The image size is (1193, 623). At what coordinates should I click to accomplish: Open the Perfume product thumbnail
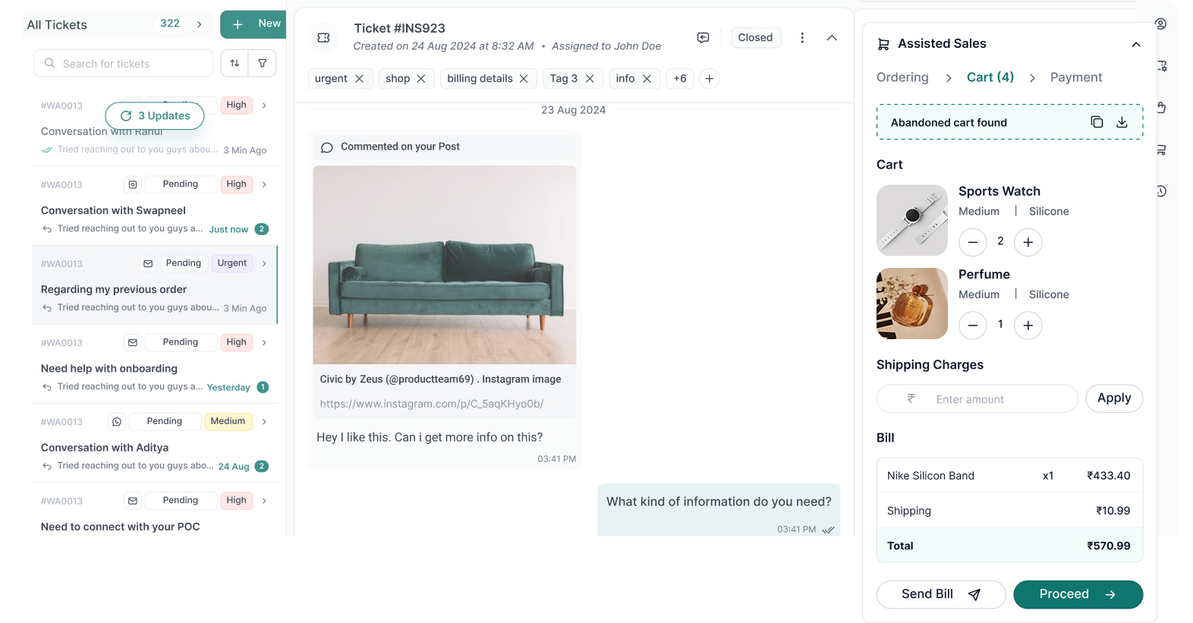(x=912, y=304)
